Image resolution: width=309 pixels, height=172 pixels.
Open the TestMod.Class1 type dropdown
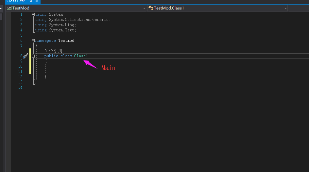tap(285, 8)
